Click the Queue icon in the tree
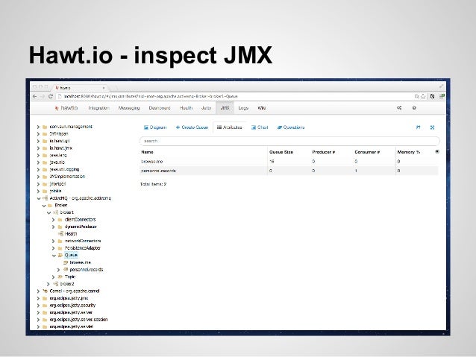 pyautogui.click(x=60, y=255)
